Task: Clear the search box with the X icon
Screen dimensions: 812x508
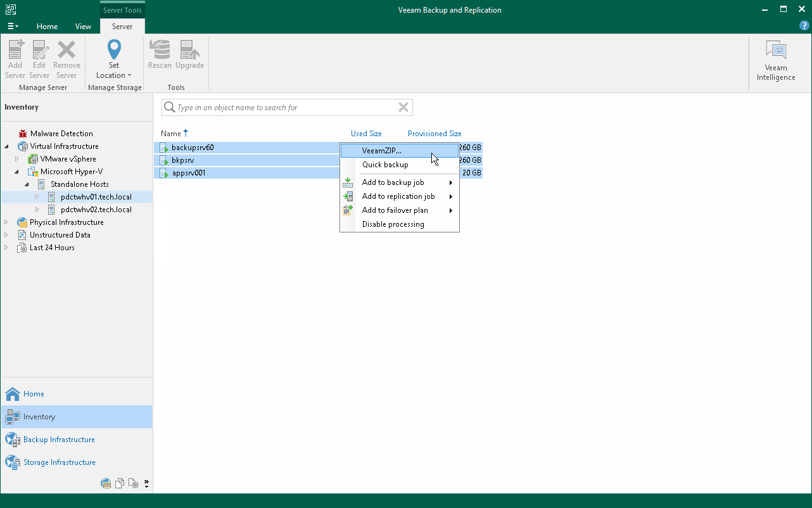Action: pyautogui.click(x=403, y=108)
